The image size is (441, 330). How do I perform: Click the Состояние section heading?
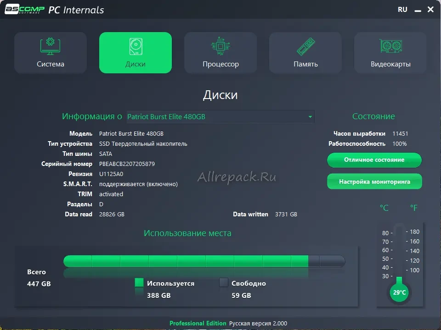pos(373,116)
